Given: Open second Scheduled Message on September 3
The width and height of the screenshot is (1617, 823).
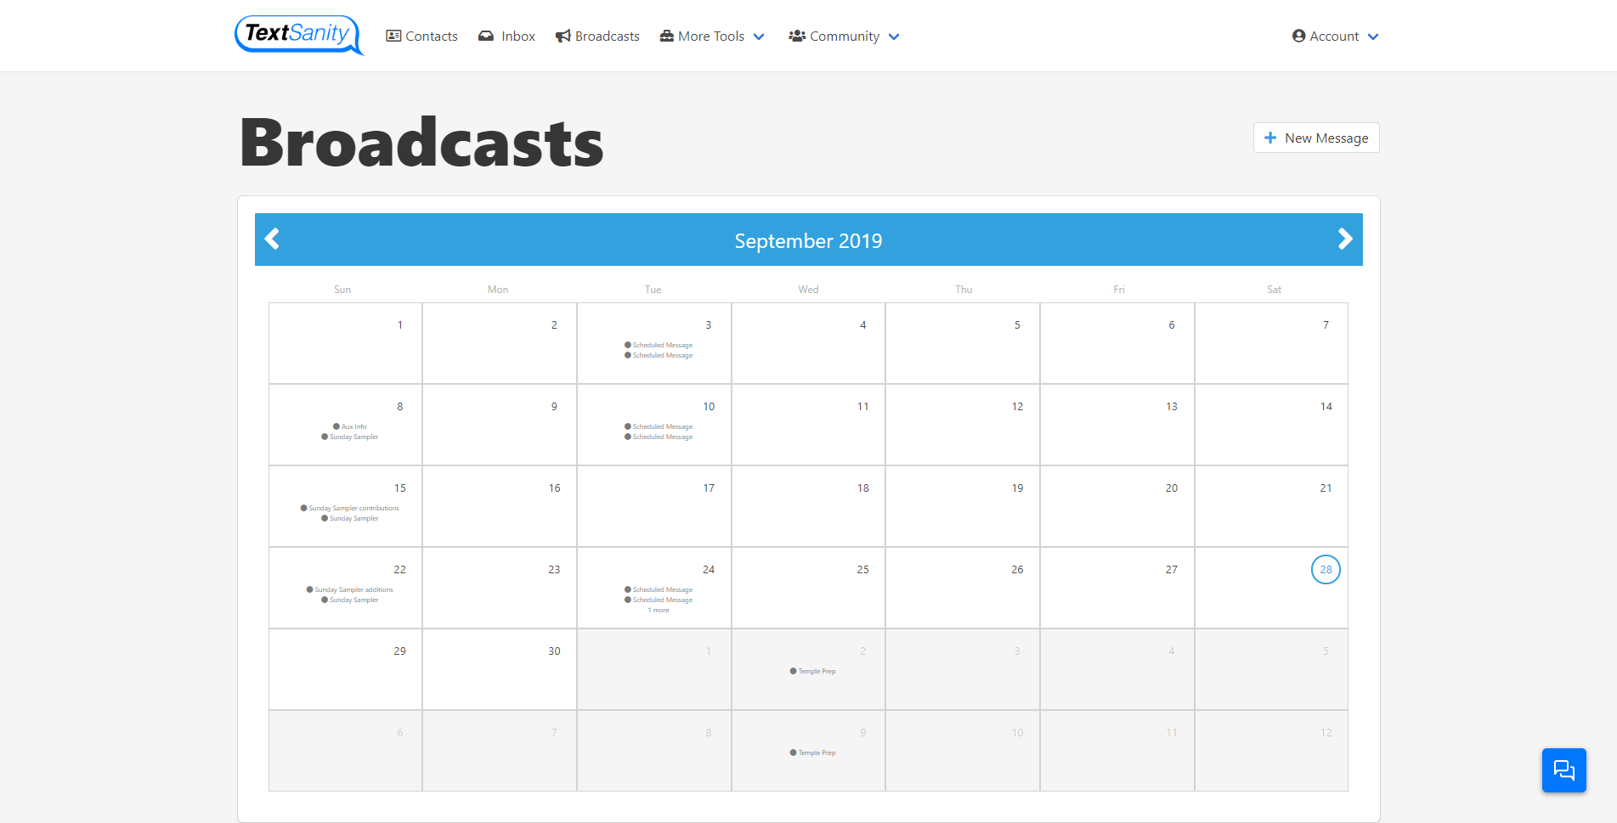Looking at the screenshot, I should pyautogui.click(x=659, y=355).
